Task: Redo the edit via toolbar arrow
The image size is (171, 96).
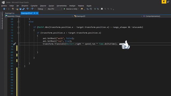Action: (x=32, y=9)
